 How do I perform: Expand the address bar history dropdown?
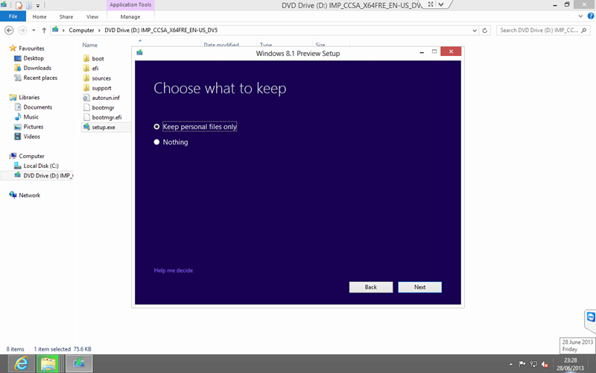(x=475, y=31)
